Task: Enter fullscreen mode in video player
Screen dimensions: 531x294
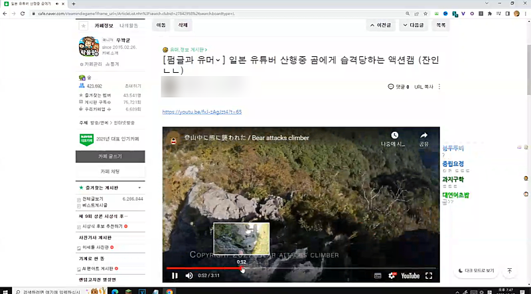Action: click(x=429, y=275)
